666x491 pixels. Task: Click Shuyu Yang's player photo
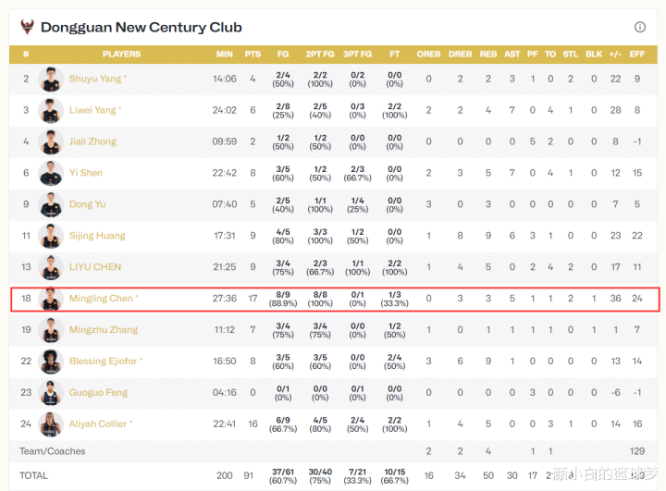(51, 80)
